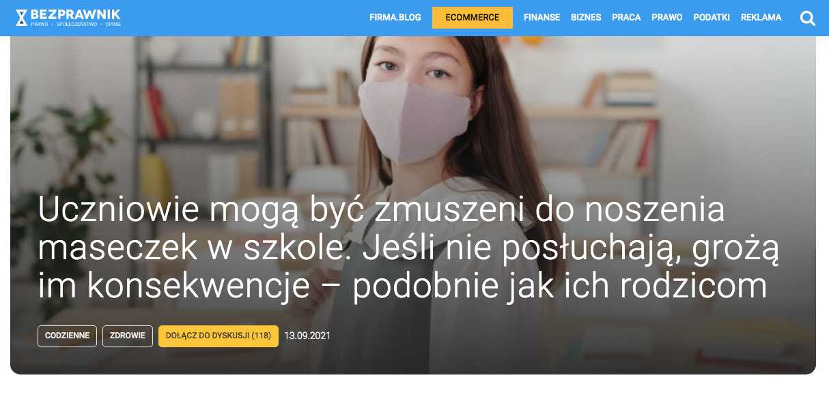Image resolution: width=829 pixels, height=397 pixels.
Task: Select the CODZIENNE tag
Action: tap(67, 336)
